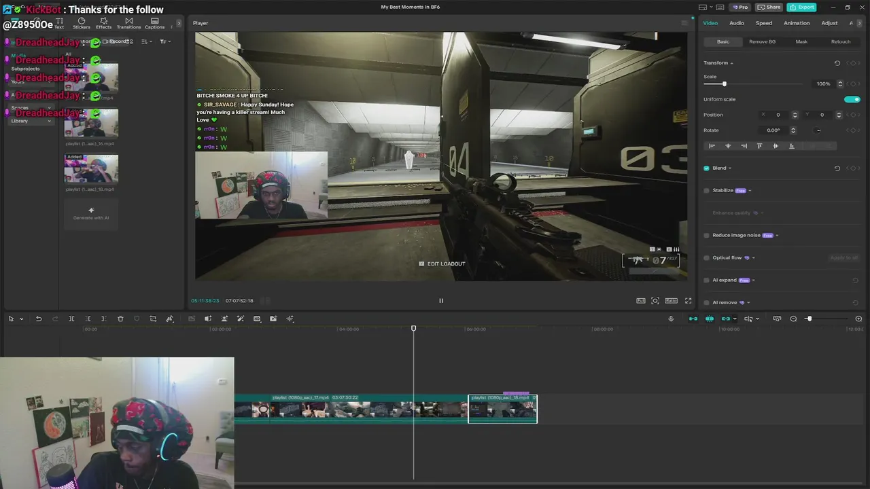Click the Scale percentage stepper

[x=840, y=84]
